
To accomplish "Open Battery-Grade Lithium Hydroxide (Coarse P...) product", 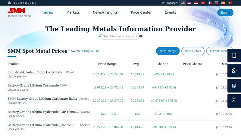I will click(x=42, y=125).
